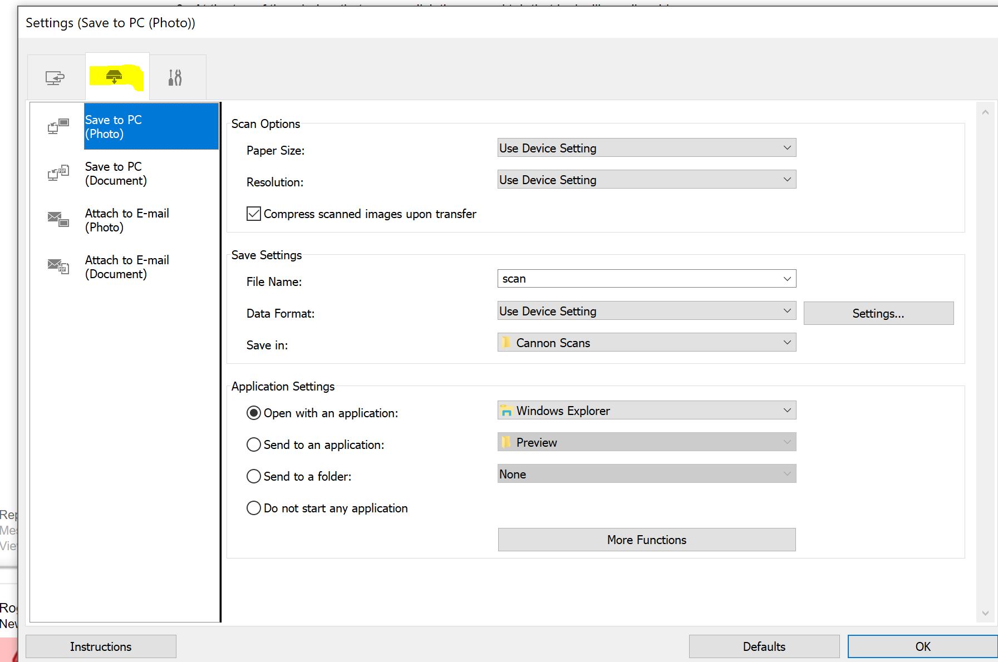Uncheck Compress scanned images upon transfer
This screenshot has height=662, width=998.
(254, 214)
